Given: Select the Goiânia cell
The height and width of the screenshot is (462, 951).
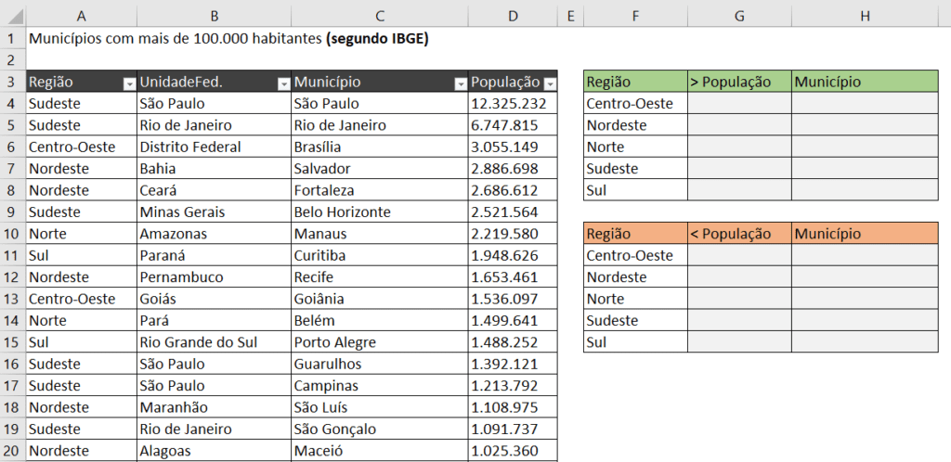Looking at the screenshot, I should (x=379, y=299).
